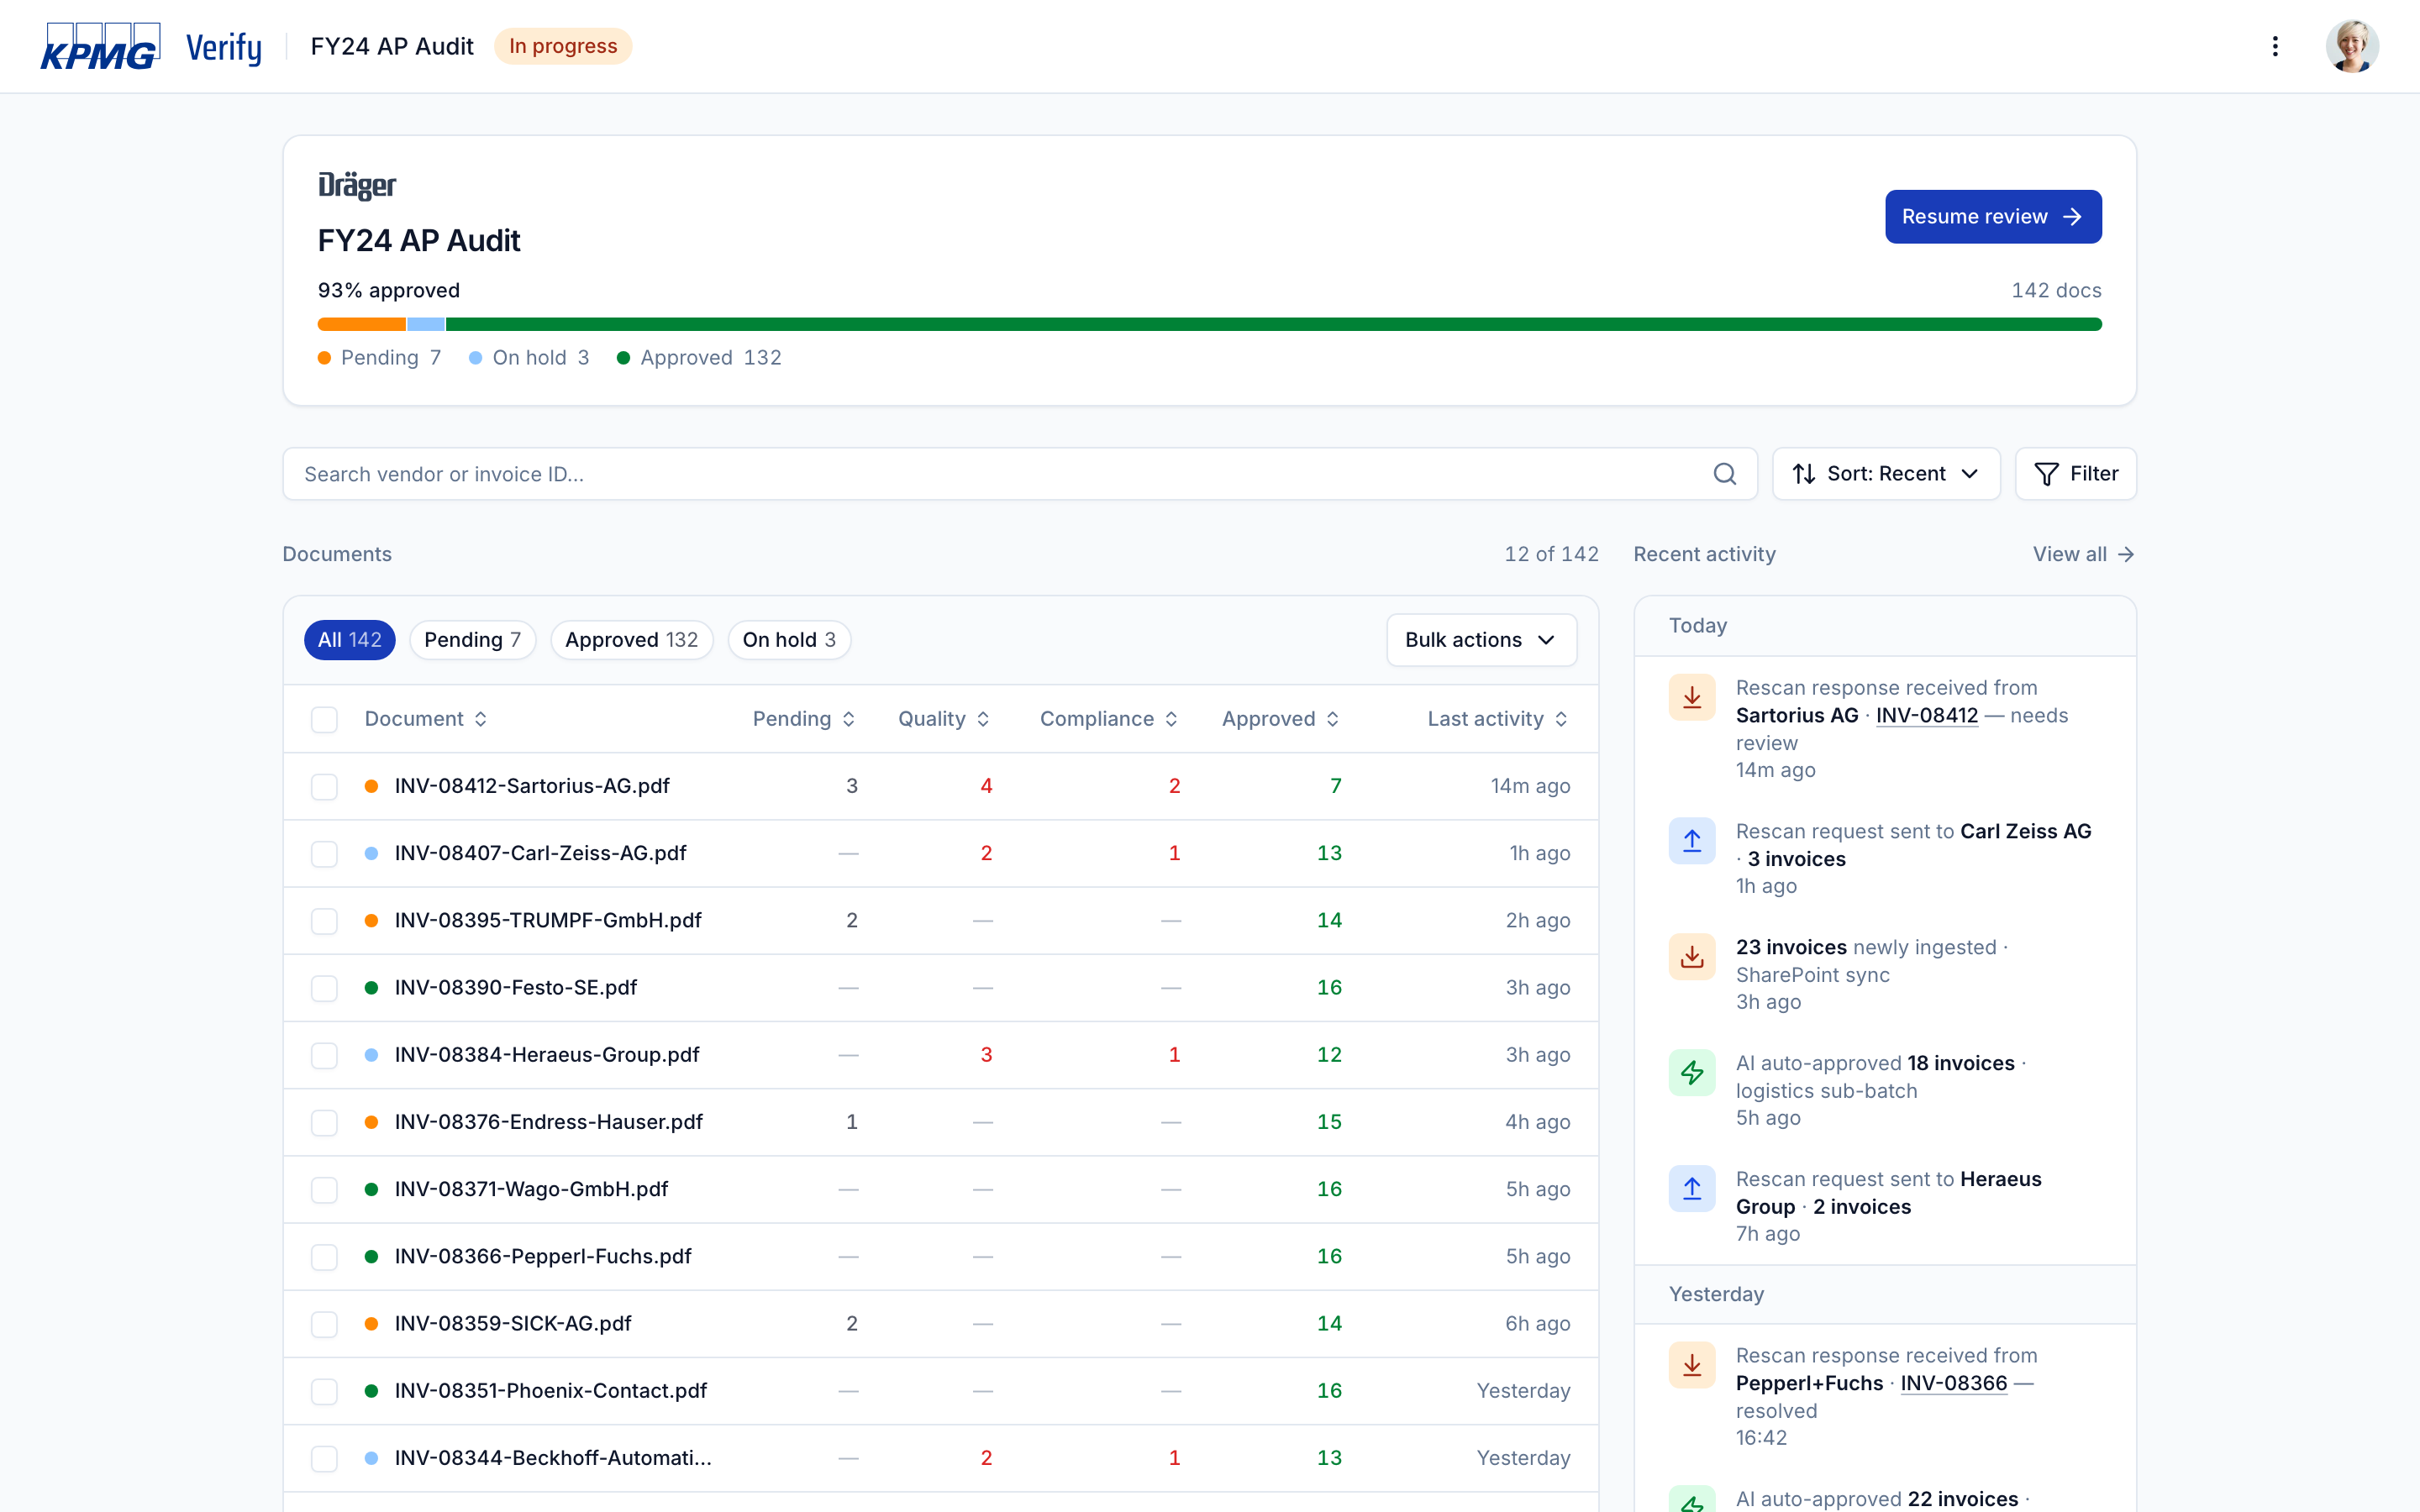Click the Resume review button
Image resolution: width=2420 pixels, height=1512 pixels.
[x=1993, y=217]
